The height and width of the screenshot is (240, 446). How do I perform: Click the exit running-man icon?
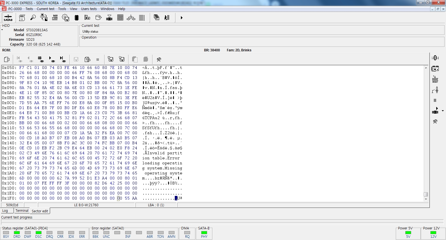click(167, 18)
